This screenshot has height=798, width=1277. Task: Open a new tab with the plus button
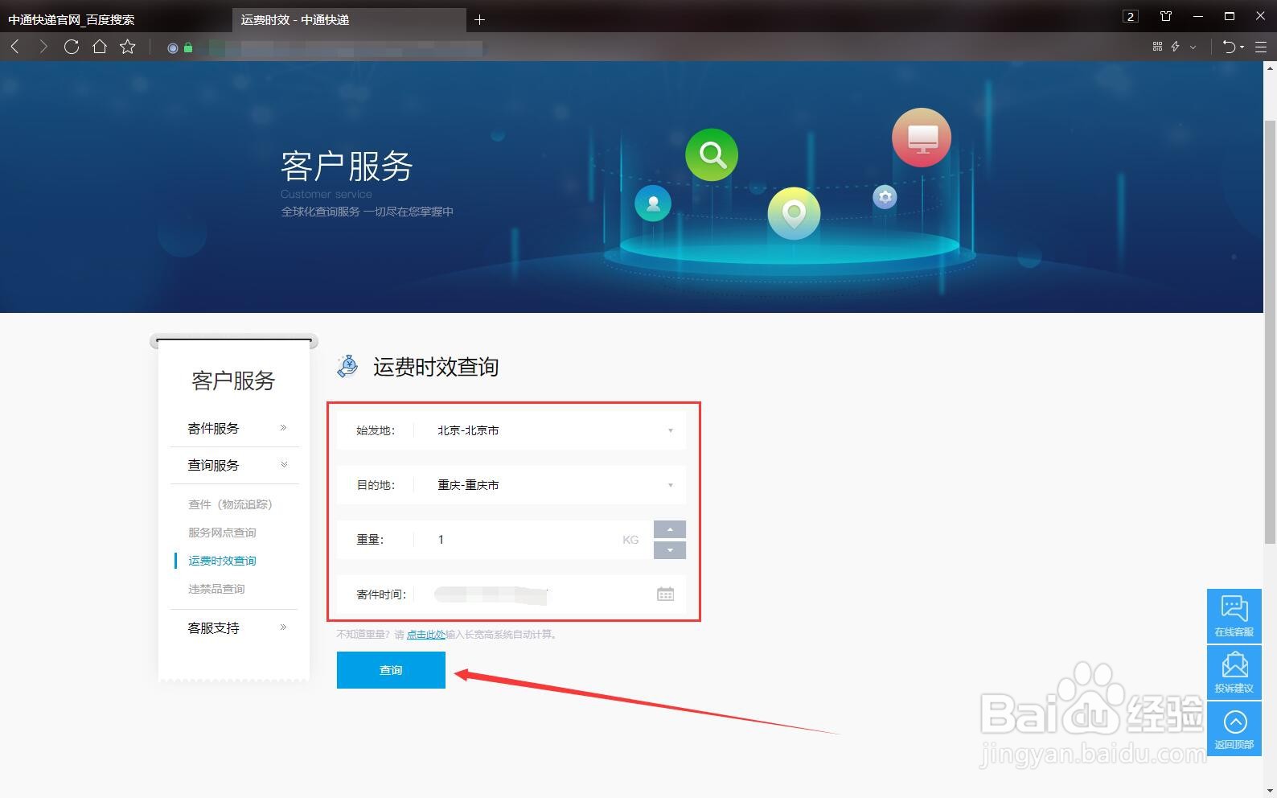480,19
